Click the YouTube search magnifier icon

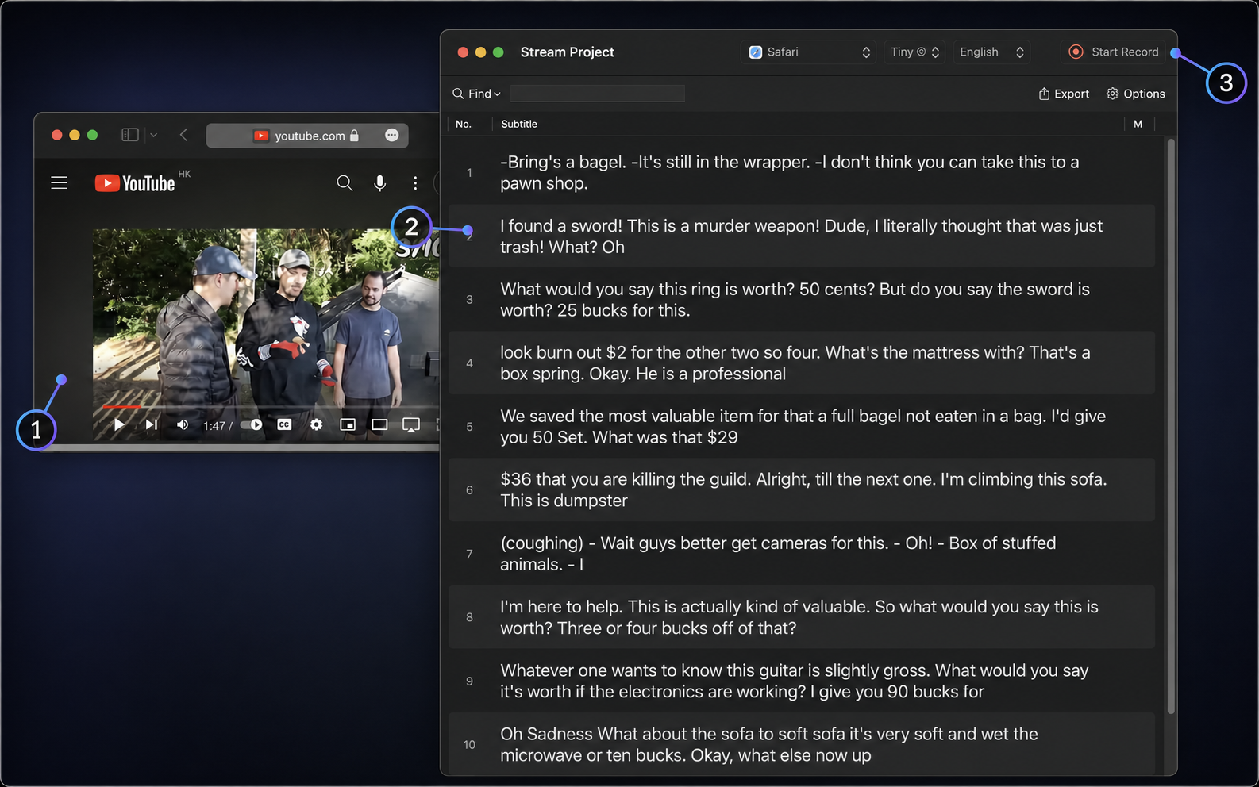[345, 183]
